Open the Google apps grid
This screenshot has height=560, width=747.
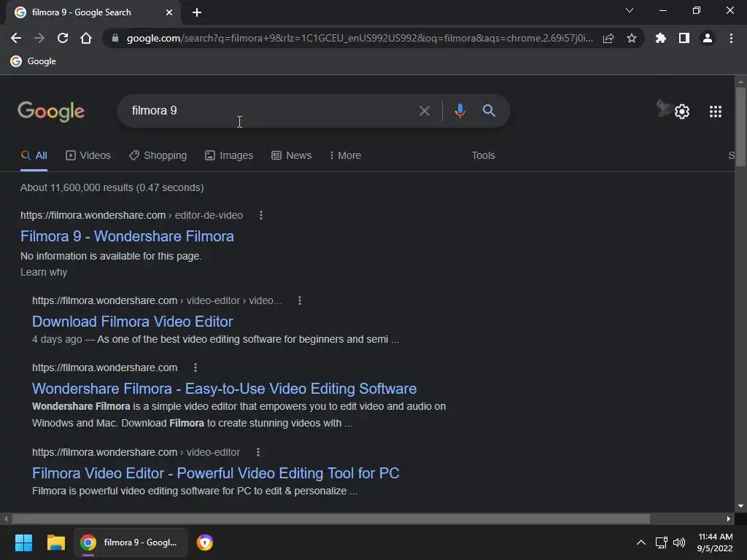click(x=715, y=112)
